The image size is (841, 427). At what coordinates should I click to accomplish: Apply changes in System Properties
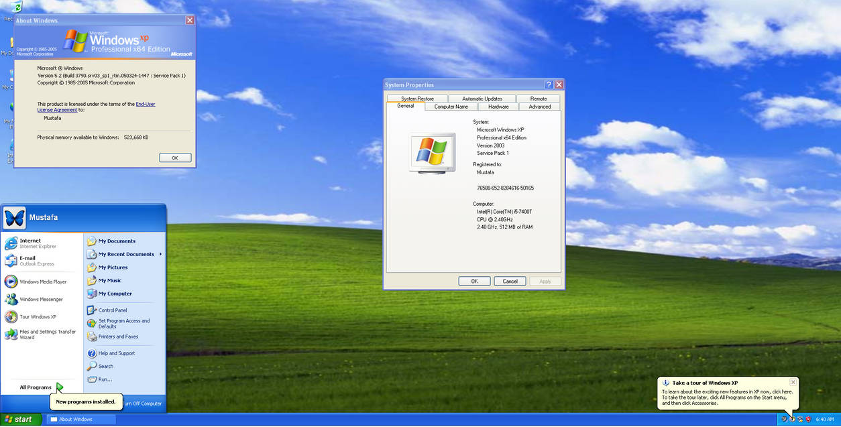(545, 281)
